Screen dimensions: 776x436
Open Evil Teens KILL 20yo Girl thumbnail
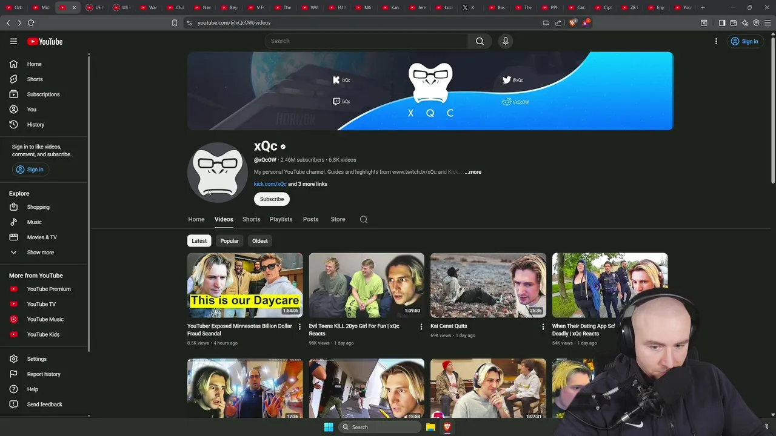(366, 285)
